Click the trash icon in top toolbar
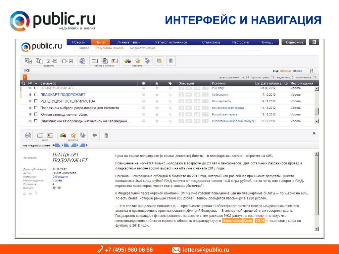The image size is (339, 254). (x=170, y=61)
